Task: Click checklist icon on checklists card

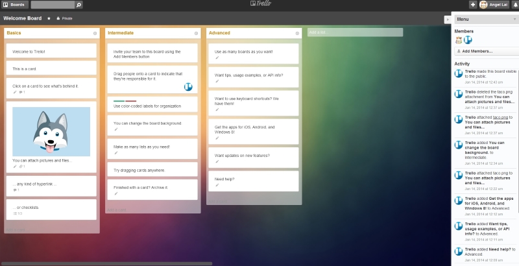Action: click(x=15, y=213)
